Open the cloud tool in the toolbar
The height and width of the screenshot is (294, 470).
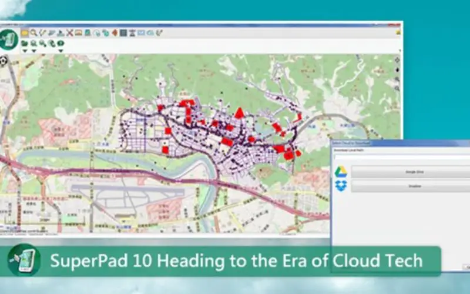[150, 33]
